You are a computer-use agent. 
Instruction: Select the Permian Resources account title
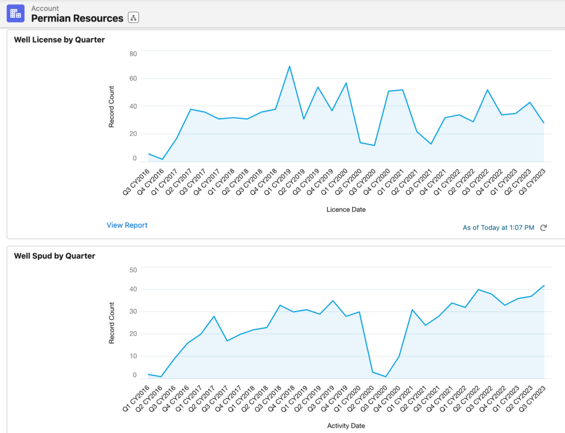pos(77,18)
